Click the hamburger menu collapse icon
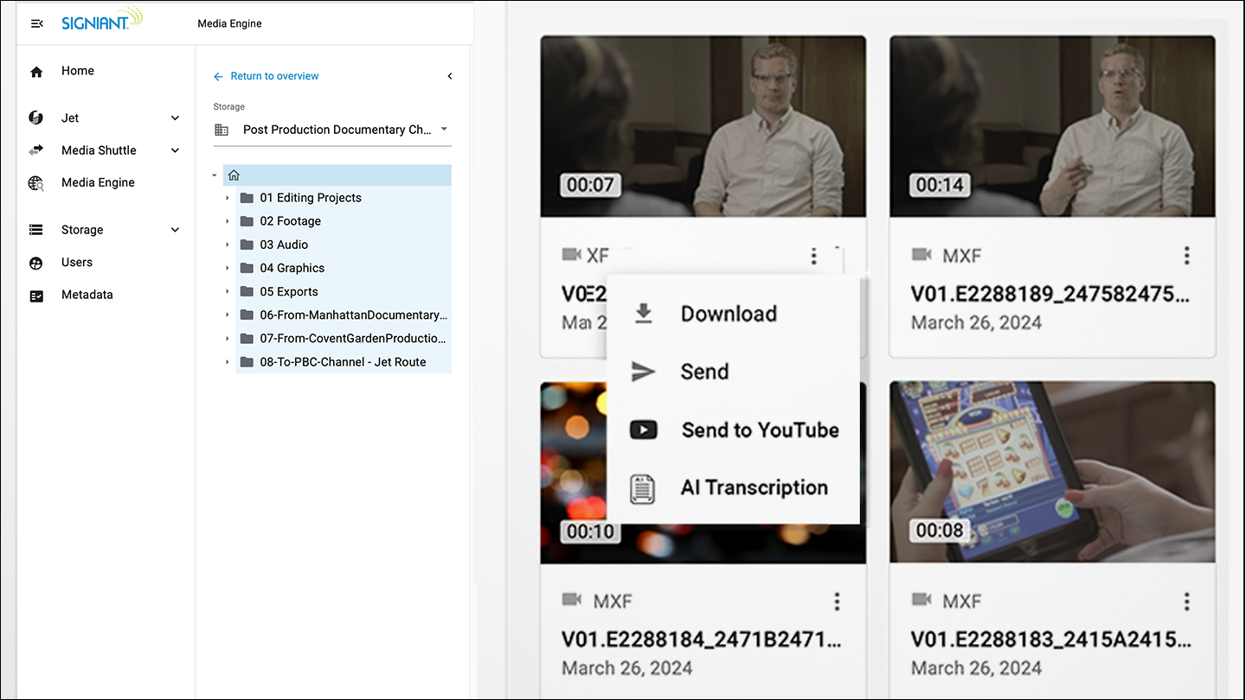Screen dimensions: 1246x700 36,23
